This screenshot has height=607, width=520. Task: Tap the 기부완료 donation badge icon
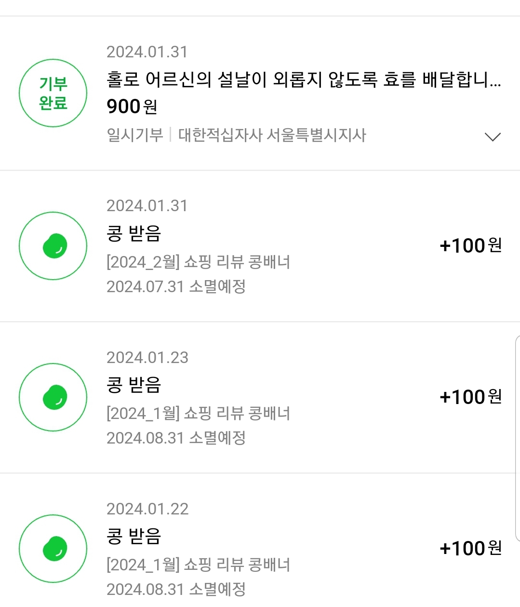coord(53,93)
